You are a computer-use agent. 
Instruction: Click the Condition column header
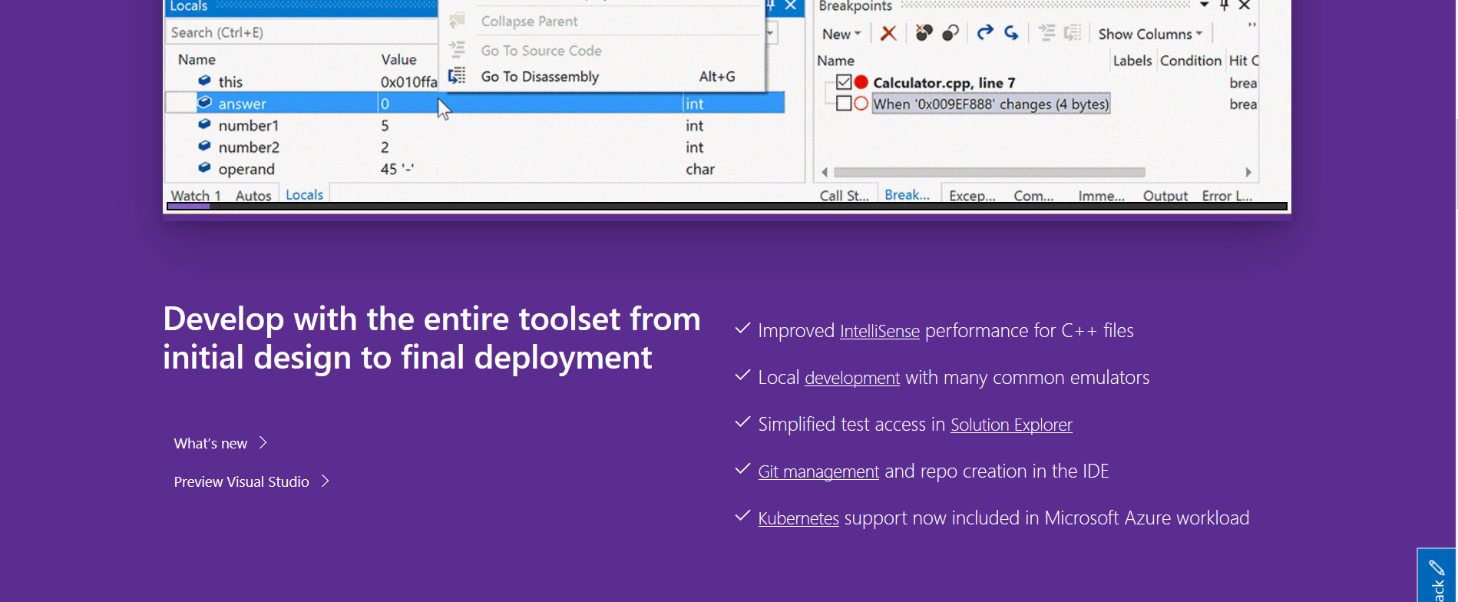(1190, 61)
